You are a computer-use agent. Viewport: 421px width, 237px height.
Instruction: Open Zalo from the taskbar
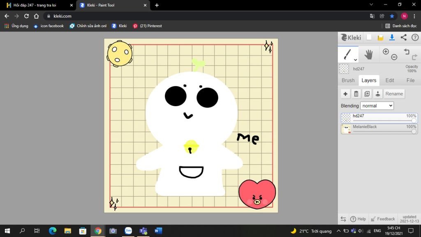point(128,231)
